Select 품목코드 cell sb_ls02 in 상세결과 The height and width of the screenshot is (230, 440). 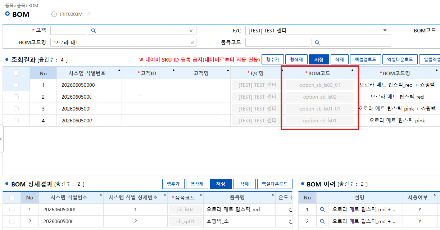(x=185, y=209)
